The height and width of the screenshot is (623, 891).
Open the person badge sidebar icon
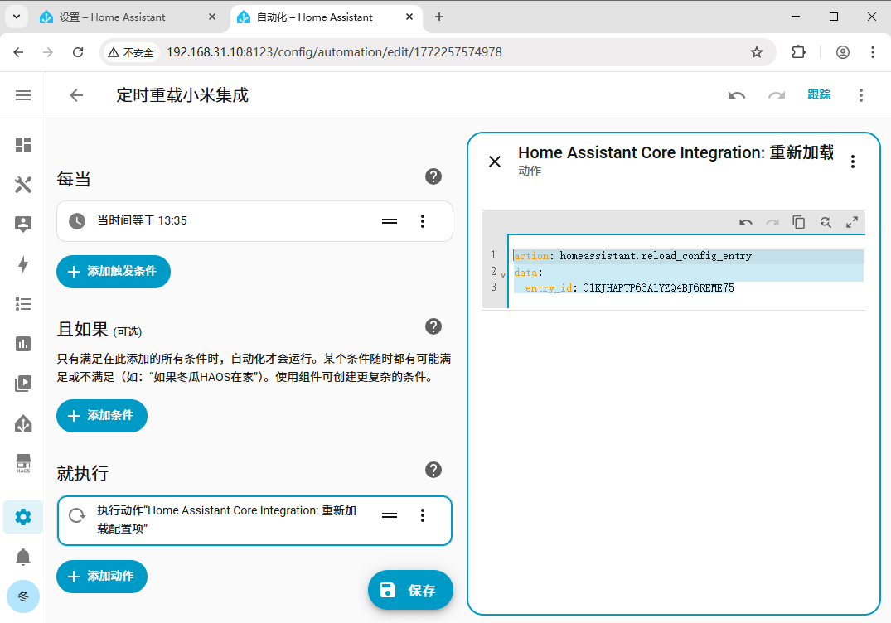[23, 225]
